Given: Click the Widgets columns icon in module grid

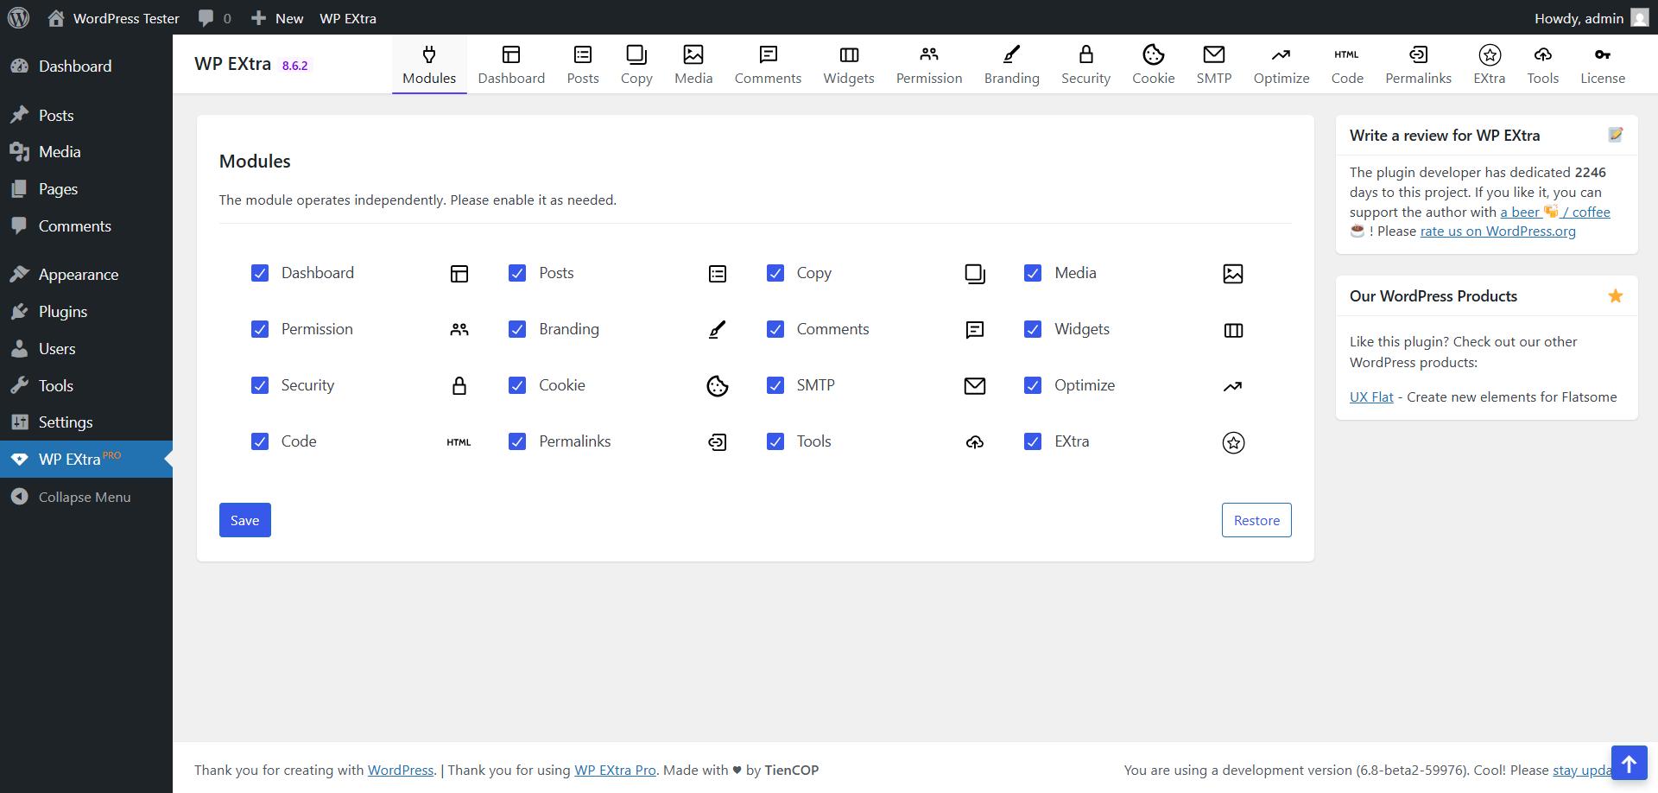Looking at the screenshot, I should click(1233, 330).
